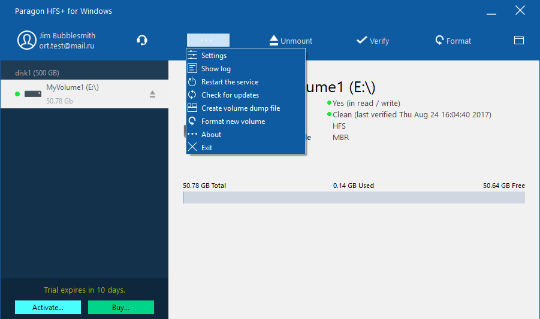Open the About menu item

[211, 135]
